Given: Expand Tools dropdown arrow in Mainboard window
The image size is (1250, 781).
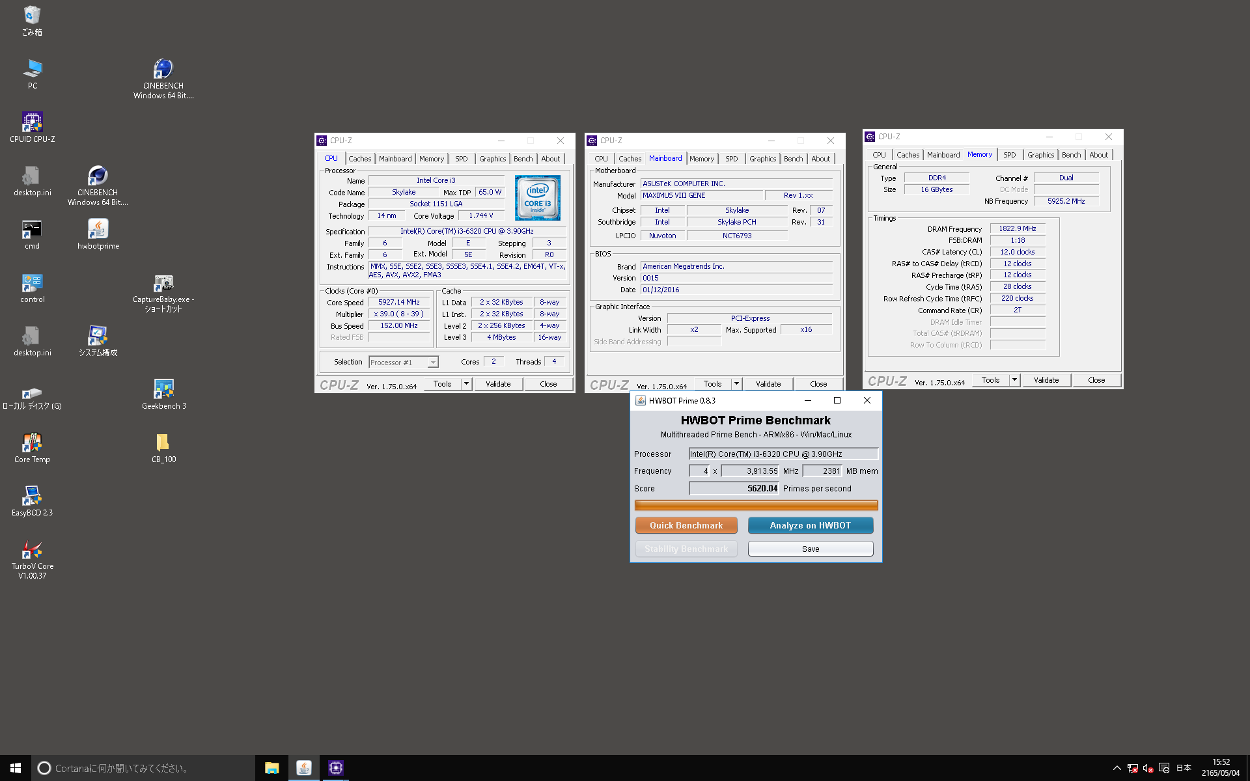Looking at the screenshot, I should point(736,384).
